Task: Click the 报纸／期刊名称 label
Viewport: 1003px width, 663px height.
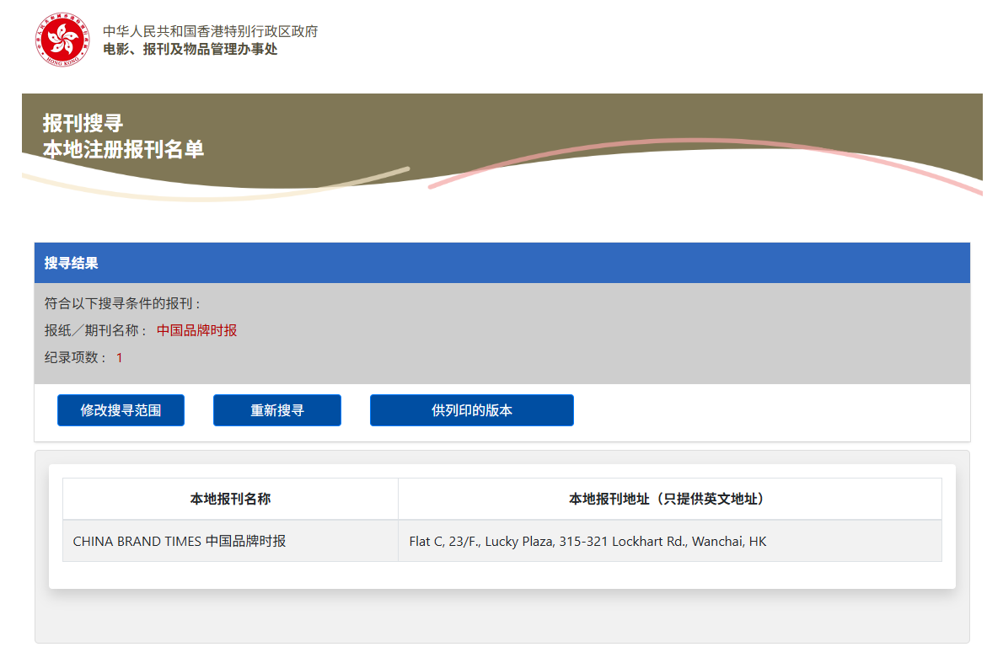Action: point(96,330)
